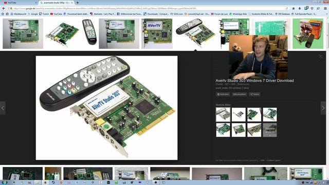The image size is (329, 185).
Task: Go back with the browser back arrow
Action: (x=4, y=8)
